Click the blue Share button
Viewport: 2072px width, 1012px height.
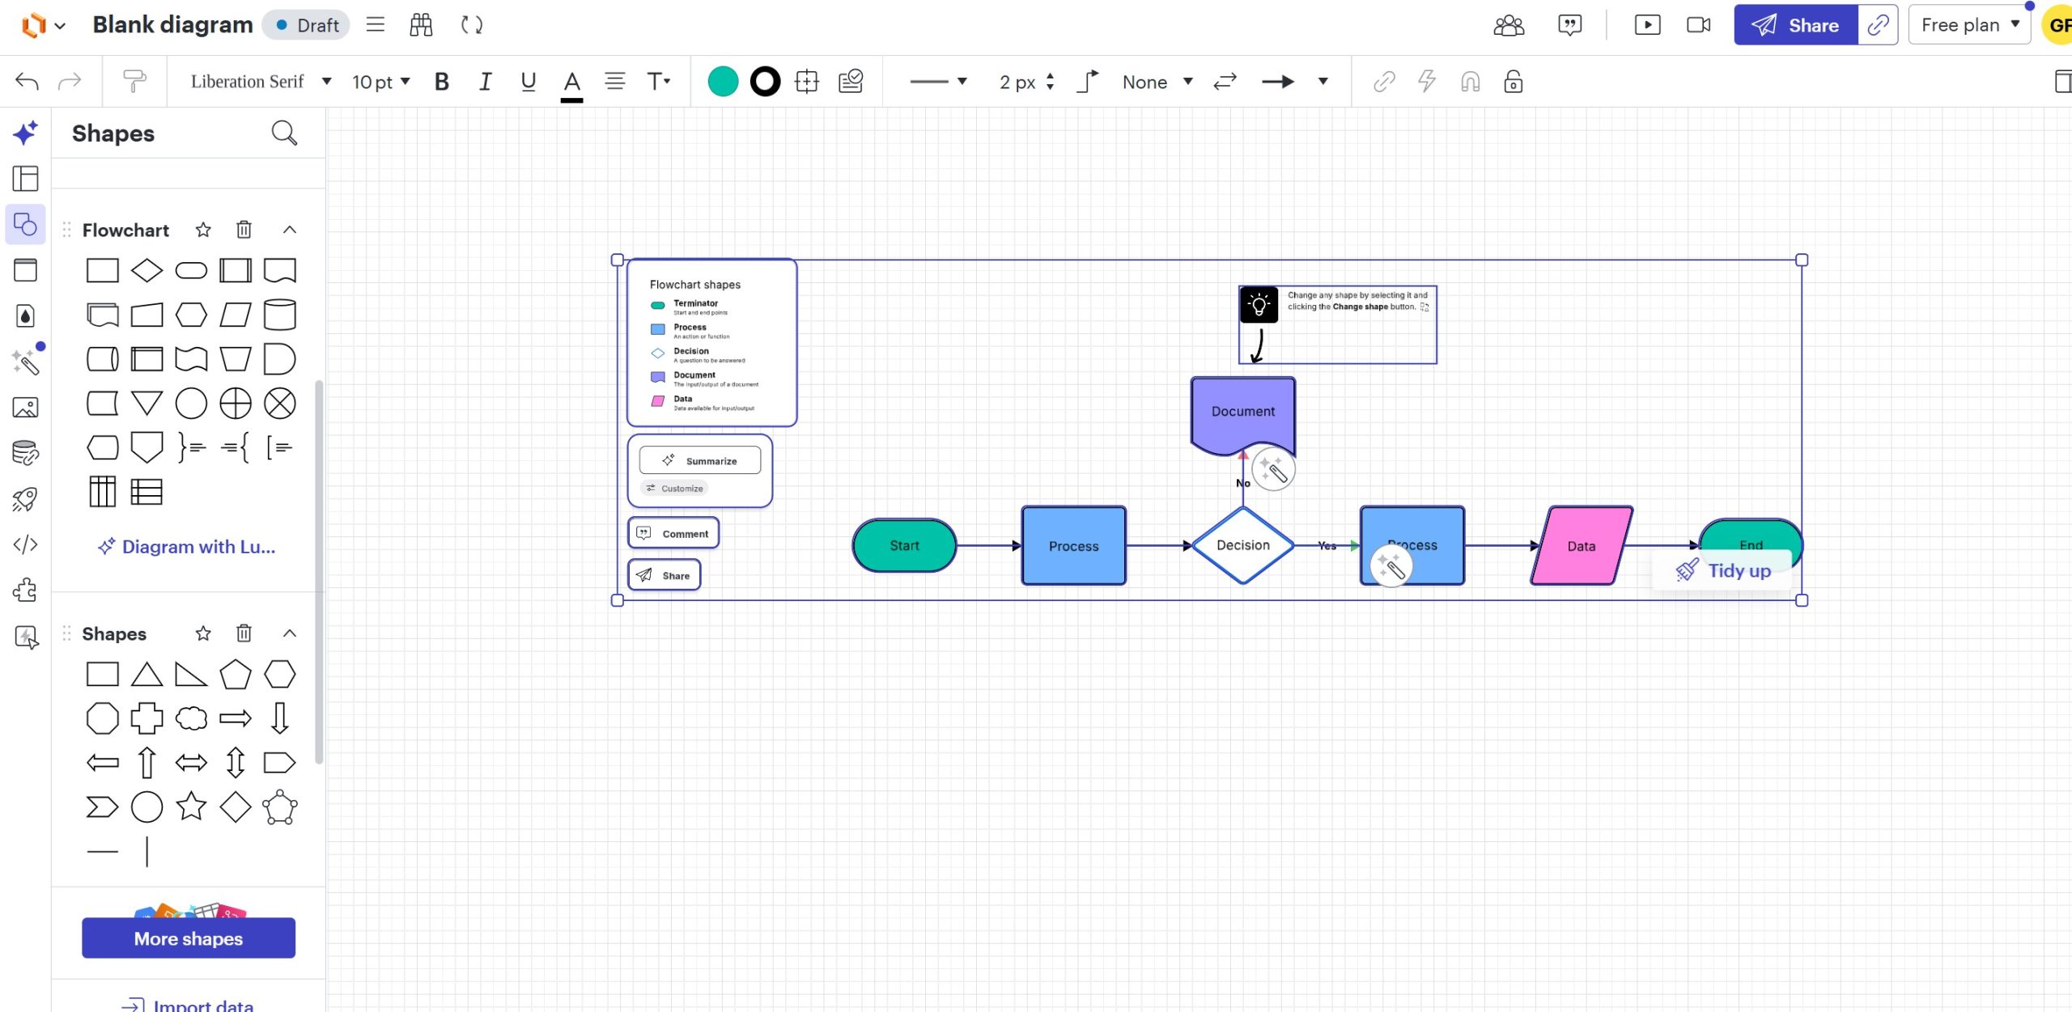(x=1795, y=25)
